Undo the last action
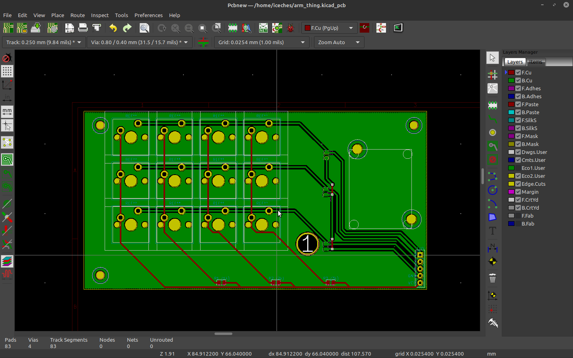Viewport: 573px width, 358px height. [113, 28]
